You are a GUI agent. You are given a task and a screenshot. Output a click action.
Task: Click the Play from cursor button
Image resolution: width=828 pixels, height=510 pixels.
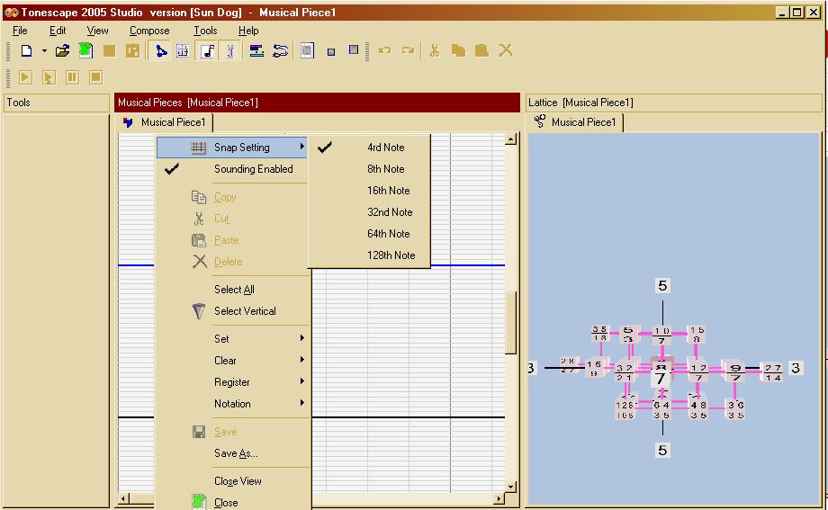pos(49,77)
